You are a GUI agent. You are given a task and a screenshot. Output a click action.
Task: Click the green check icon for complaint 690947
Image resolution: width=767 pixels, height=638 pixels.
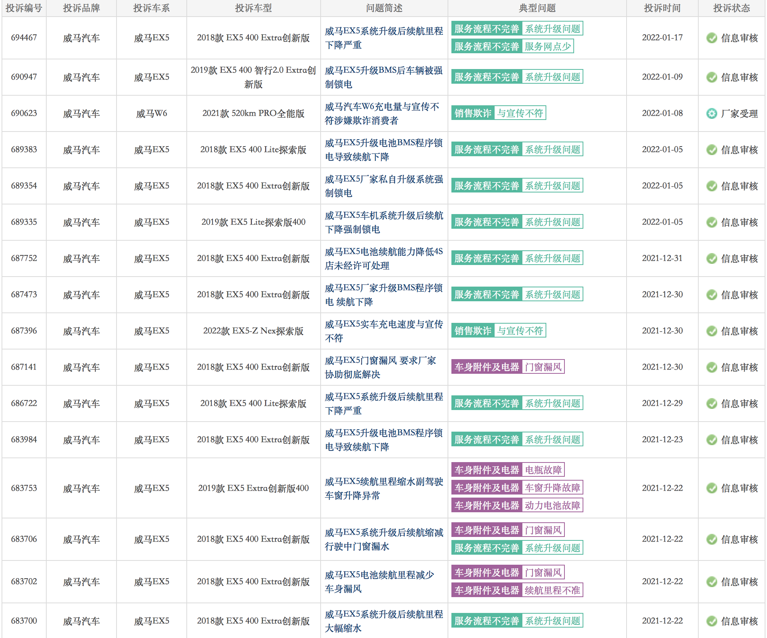[711, 77]
